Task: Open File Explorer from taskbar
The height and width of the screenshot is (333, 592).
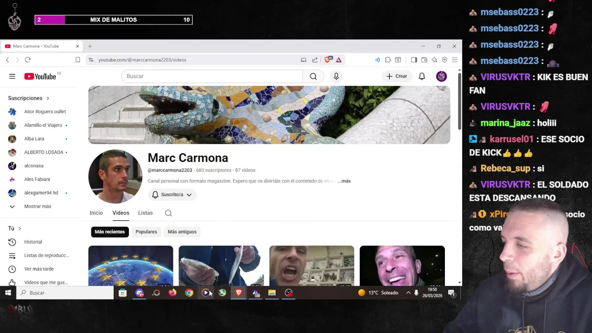Action: [272, 293]
